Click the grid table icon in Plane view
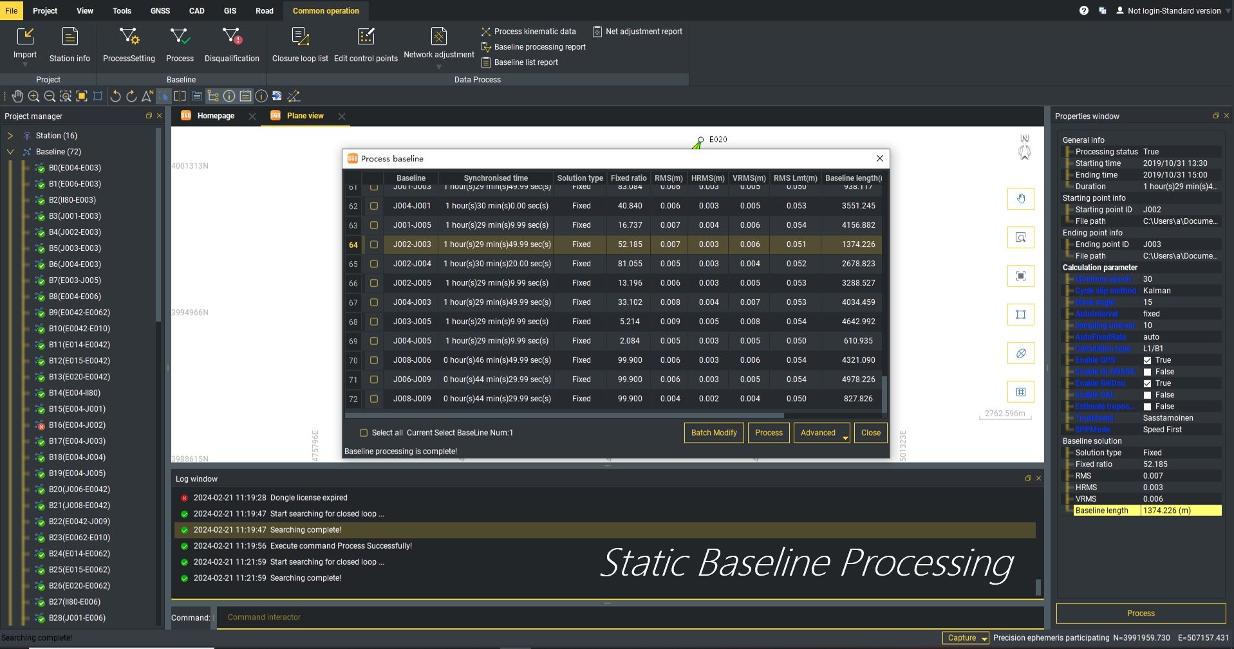The image size is (1234, 649). click(1021, 392)
